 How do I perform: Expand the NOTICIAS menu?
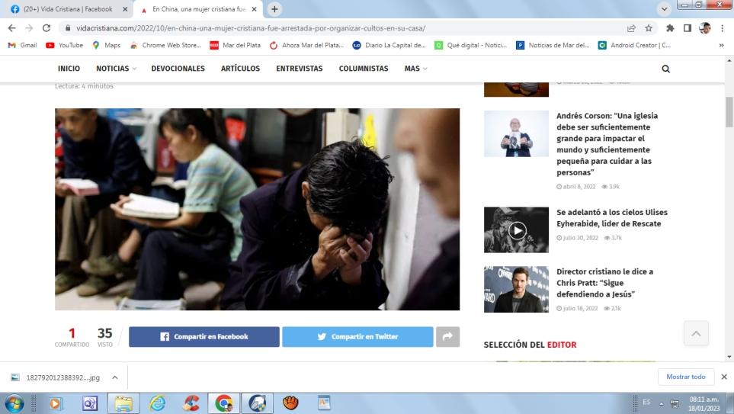point(116,69)
